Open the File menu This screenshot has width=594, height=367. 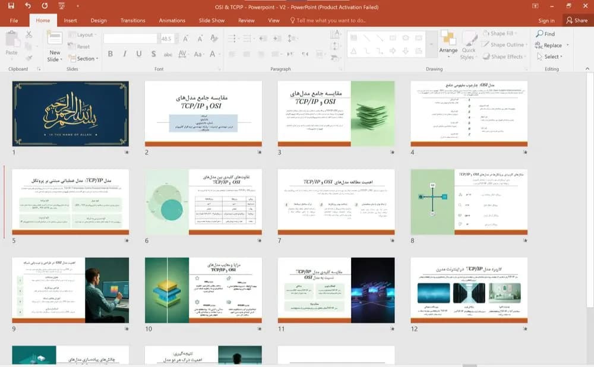tap(14, 20)
